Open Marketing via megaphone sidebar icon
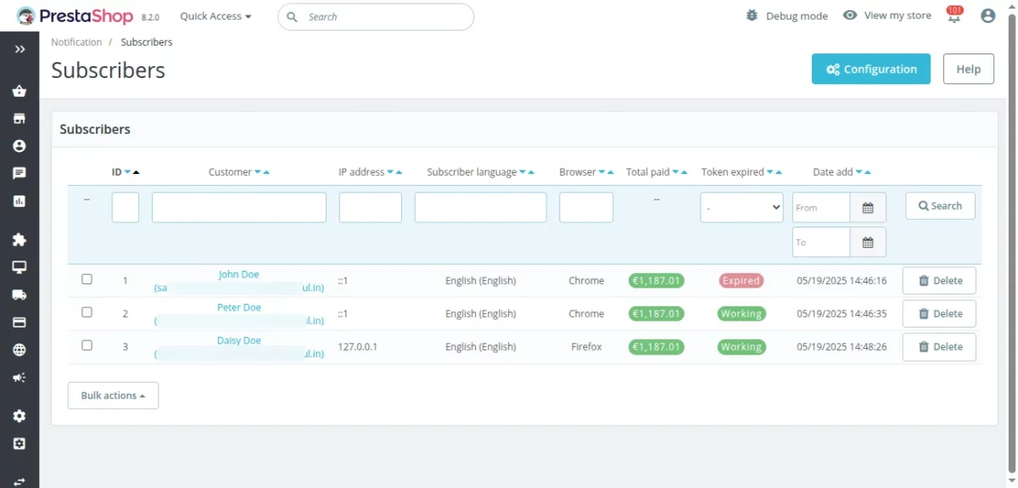The width and height of the screenshot is (1018, 488). coord(20,378)
